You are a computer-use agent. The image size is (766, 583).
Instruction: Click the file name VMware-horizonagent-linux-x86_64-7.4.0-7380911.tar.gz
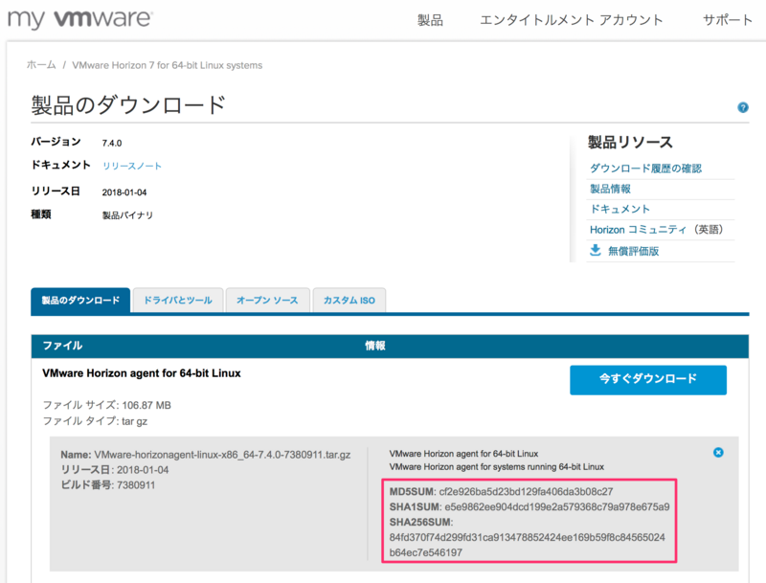click(x=222, y=455)
